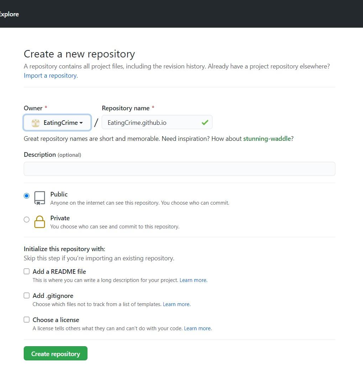363x371 pixels.
Task: Enable the Add a README file checkbox
Action: [27, 271]
